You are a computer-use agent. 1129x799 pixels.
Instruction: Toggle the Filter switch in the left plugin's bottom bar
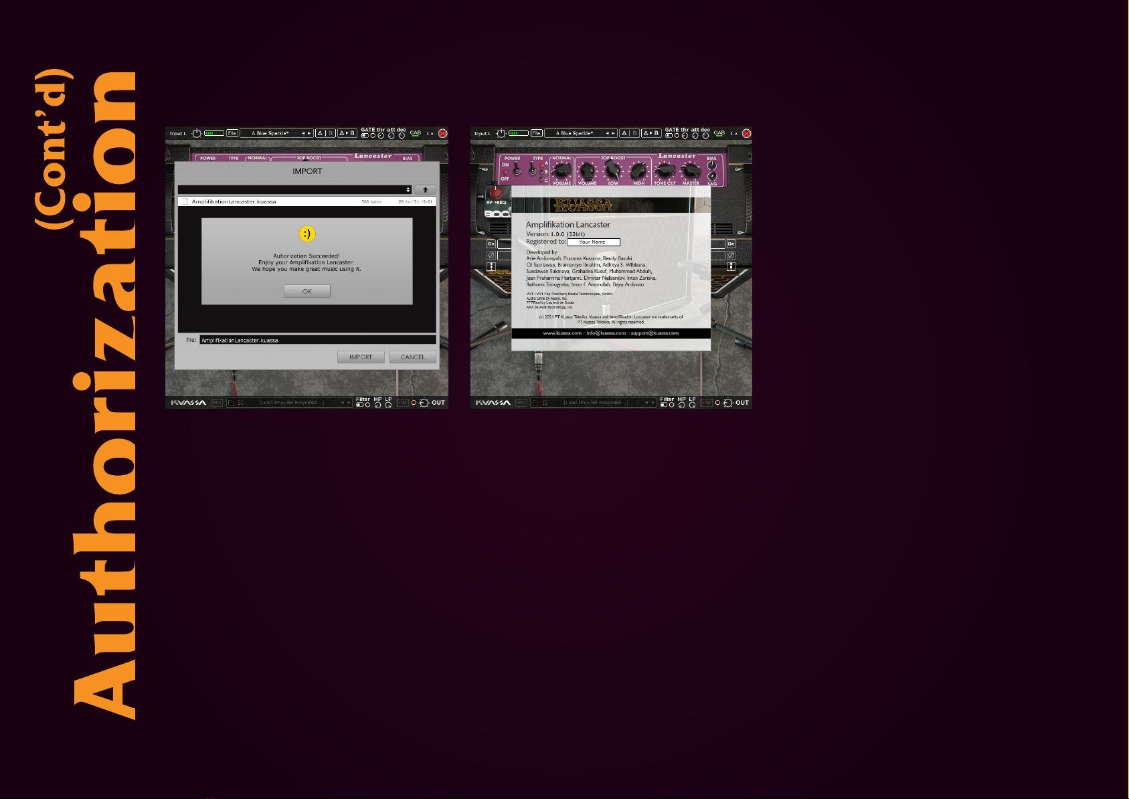[359, 405]
